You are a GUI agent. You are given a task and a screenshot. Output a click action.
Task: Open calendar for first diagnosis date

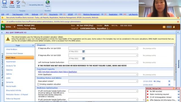click(x=83, y=52)
